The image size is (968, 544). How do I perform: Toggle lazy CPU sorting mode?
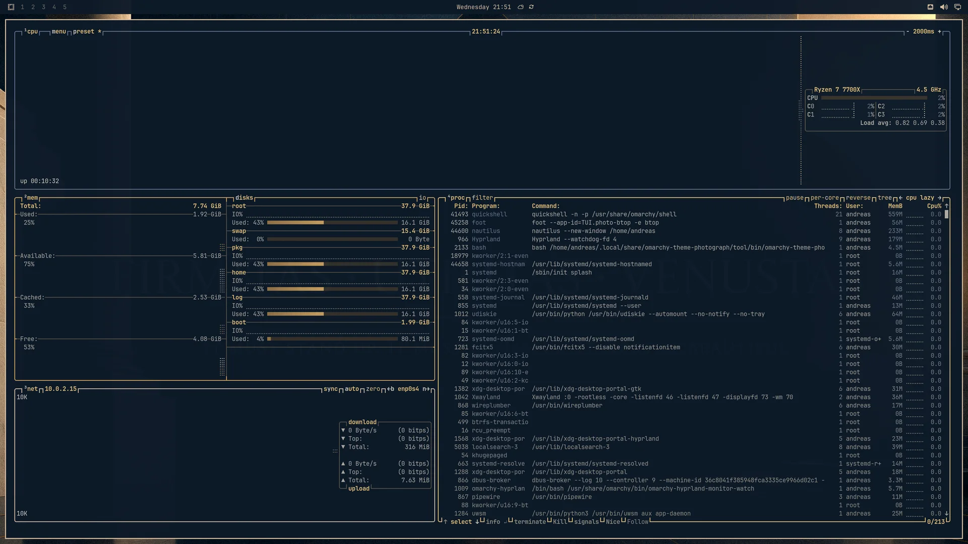[927, 198]
